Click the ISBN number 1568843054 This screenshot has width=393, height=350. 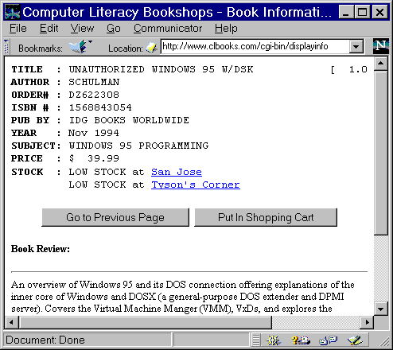pyautogui.click(x=100, y=107)
